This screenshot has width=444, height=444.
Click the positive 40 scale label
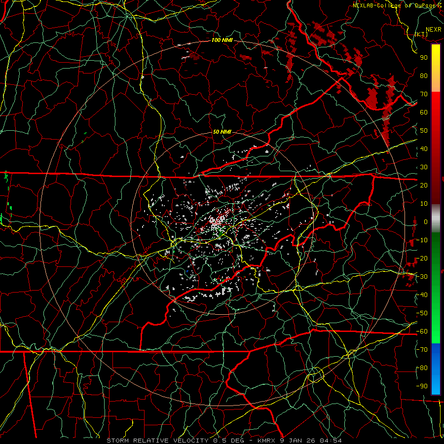[424, 148]
